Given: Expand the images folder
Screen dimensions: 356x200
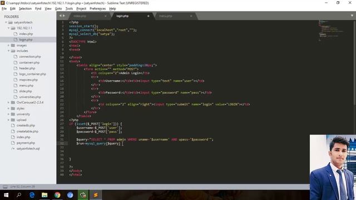Looking at the screenshot, I should 9,46.
